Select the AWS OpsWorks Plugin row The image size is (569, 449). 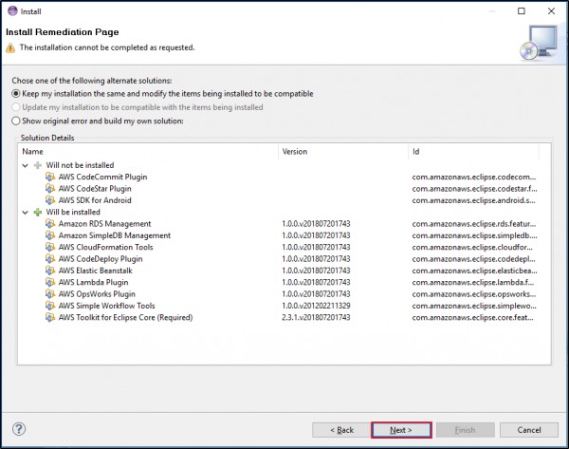284,294
